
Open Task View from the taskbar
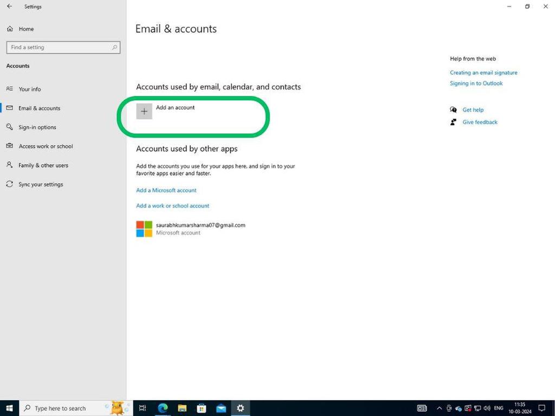[x=143, y=408]
